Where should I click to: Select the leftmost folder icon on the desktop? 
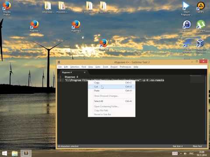48,7
